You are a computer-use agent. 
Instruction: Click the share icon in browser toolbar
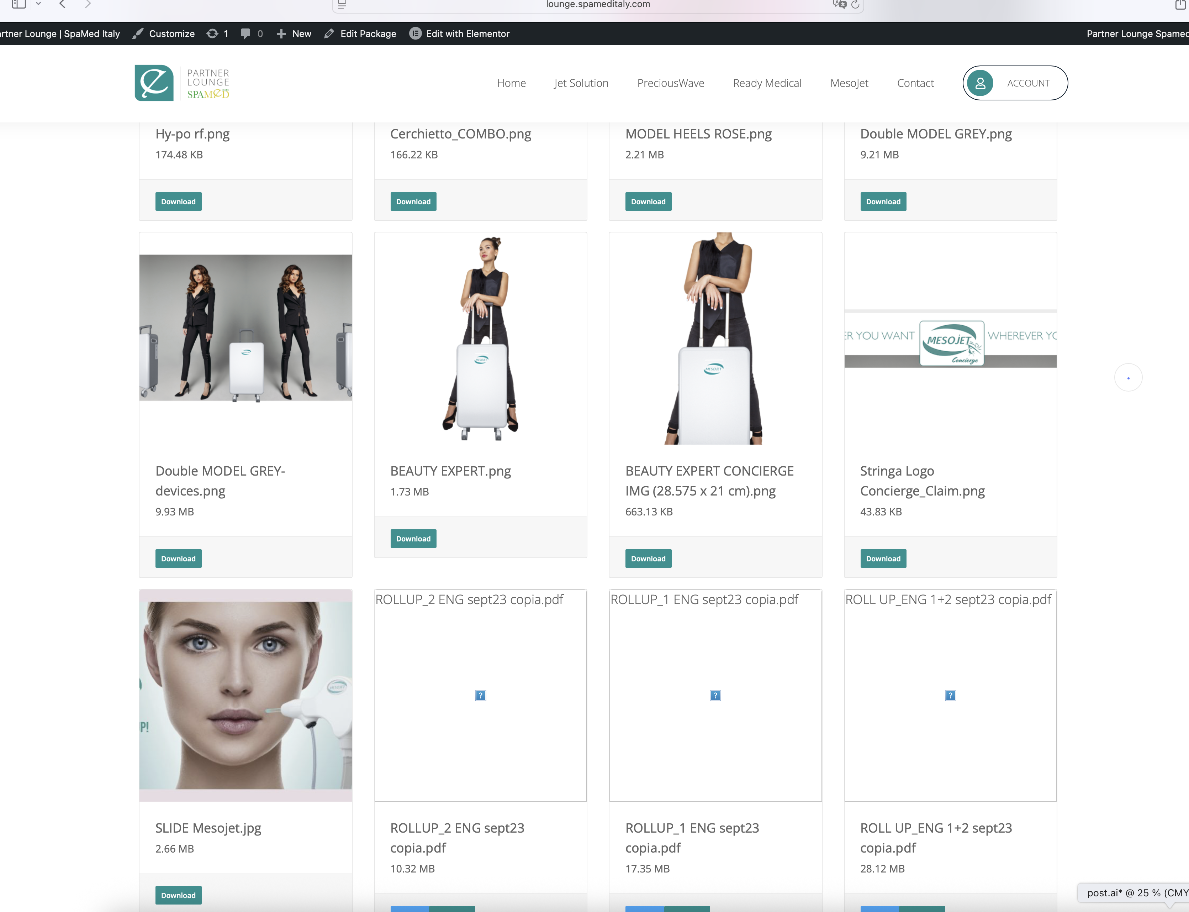tap(1180, 4)
